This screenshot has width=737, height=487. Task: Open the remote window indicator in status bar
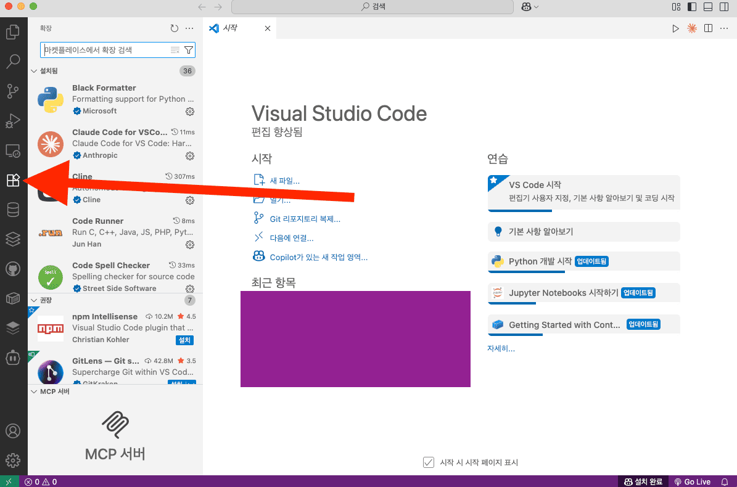pyautogui.click(x=9, y=482)
